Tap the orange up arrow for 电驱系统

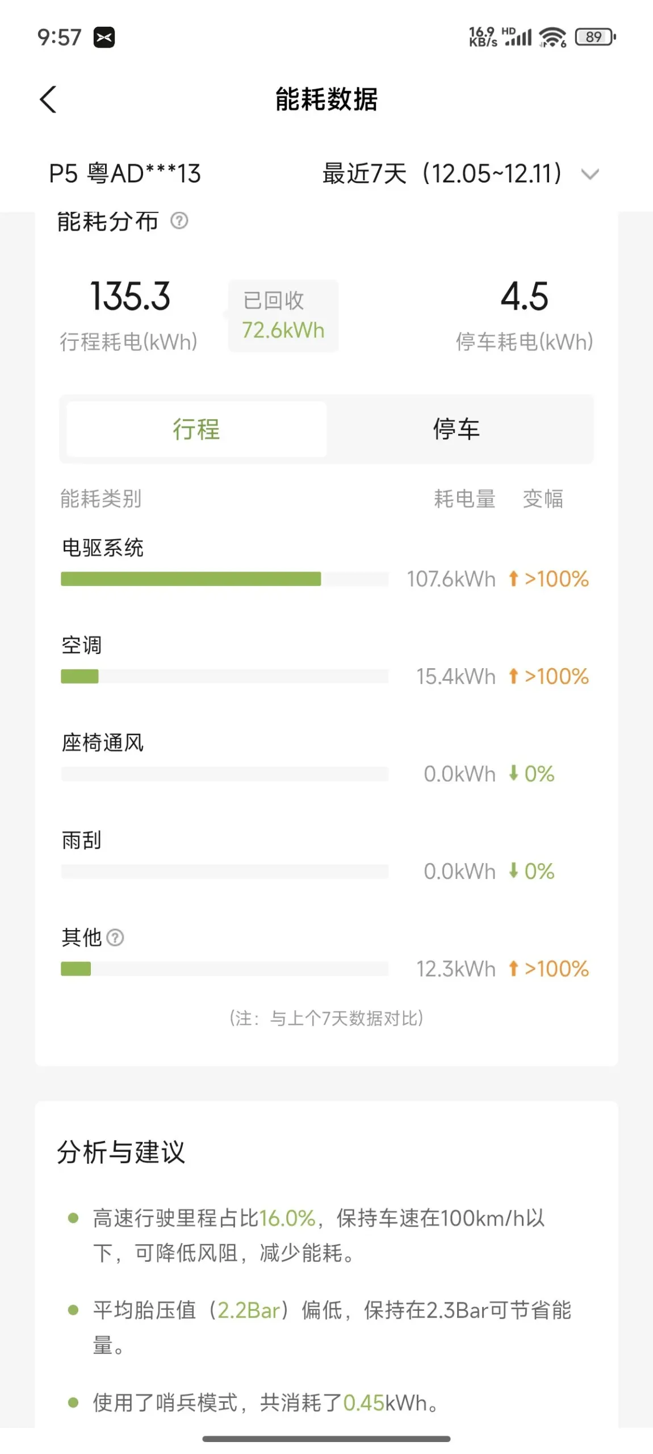click(513, 579)
